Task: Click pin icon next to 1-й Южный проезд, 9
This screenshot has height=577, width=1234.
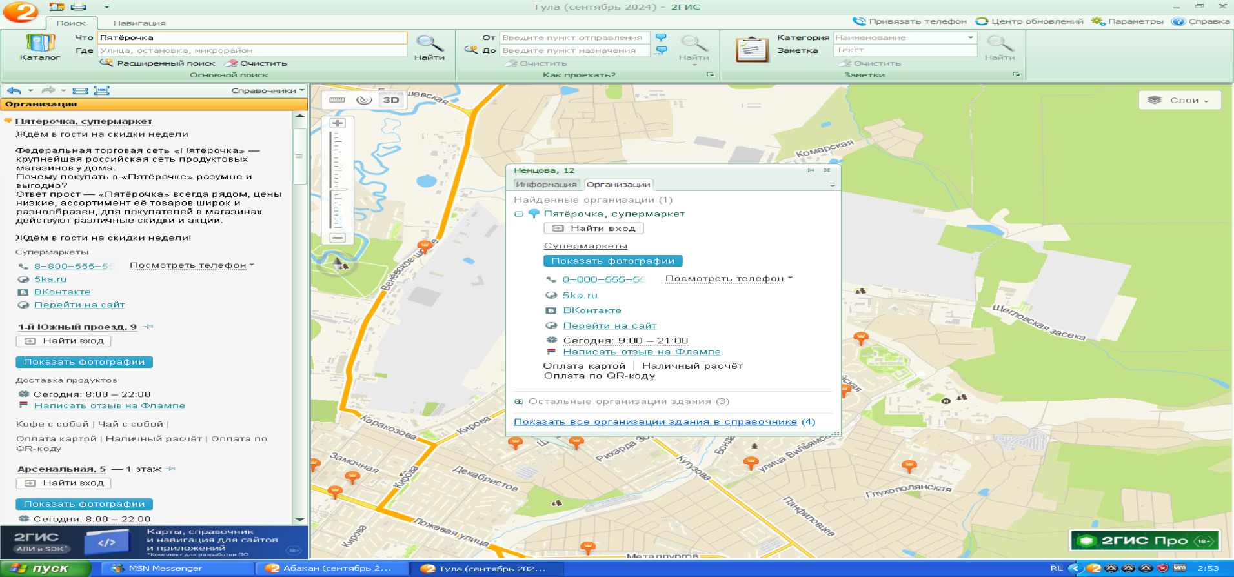Action: (x=148, y=327)
